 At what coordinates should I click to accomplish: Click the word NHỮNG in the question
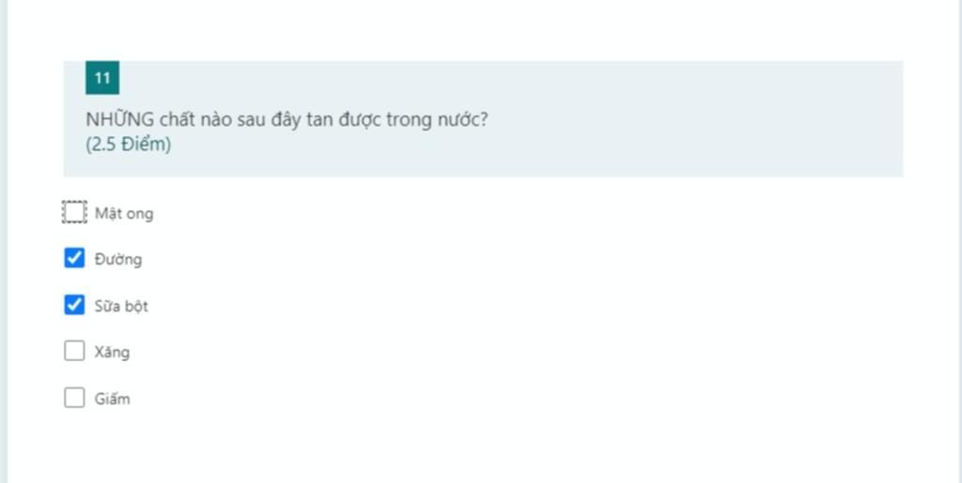pos(119,119)
